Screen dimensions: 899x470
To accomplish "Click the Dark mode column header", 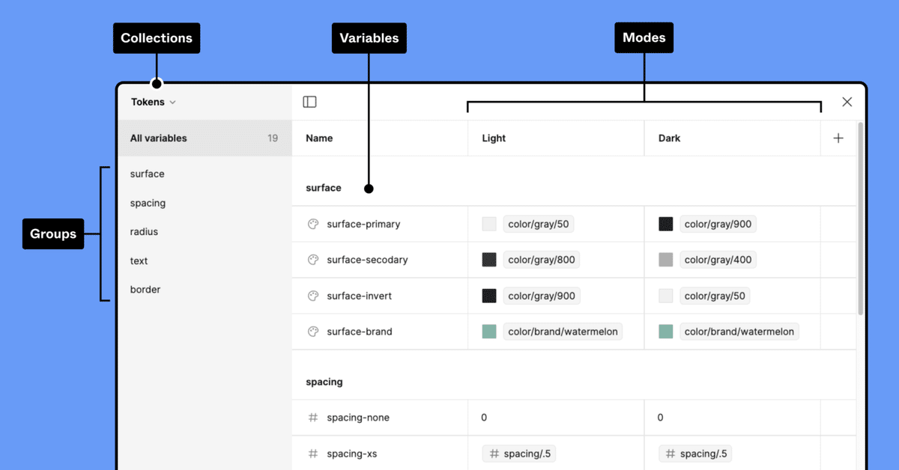I will pyautogui.click(x=669, y=138).
